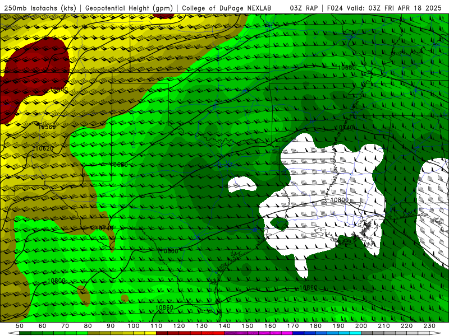
Task: Click the '60' colorbar label
Action: (43, 326)
